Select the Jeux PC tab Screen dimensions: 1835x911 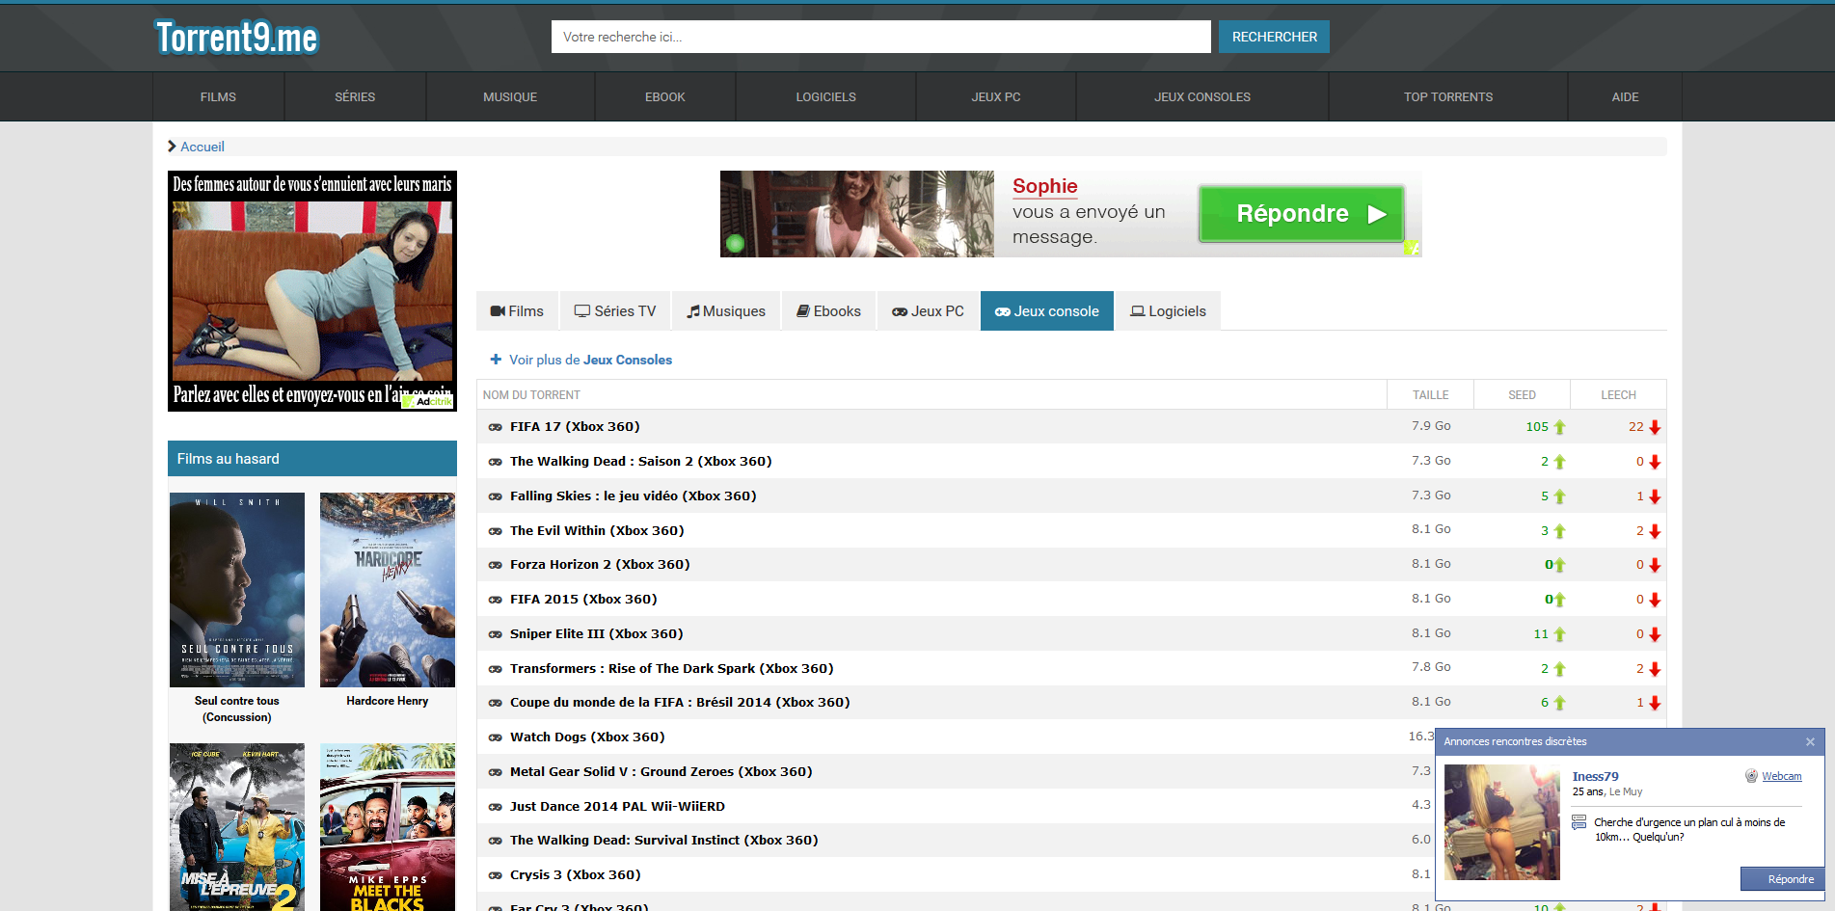click(x=928, y=311)
